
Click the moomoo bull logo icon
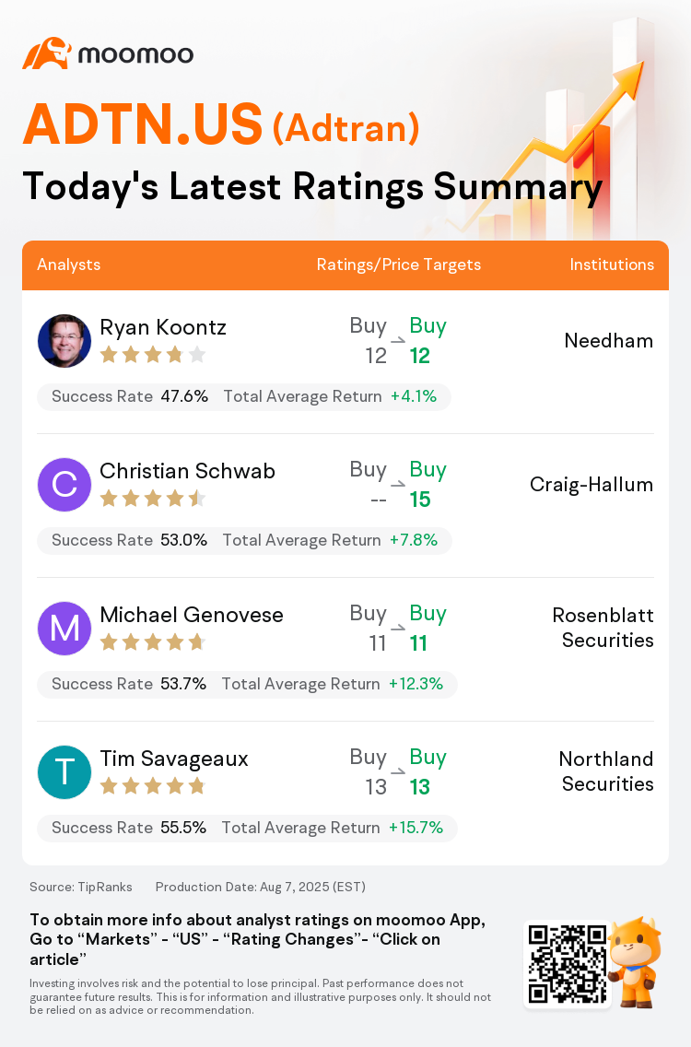47,53
